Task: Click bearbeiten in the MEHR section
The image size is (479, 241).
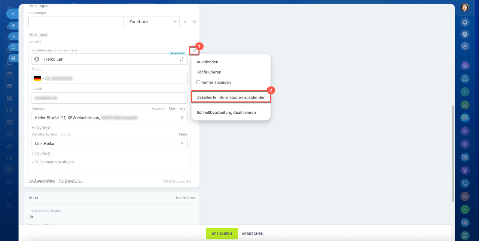Action: [185, 198]
